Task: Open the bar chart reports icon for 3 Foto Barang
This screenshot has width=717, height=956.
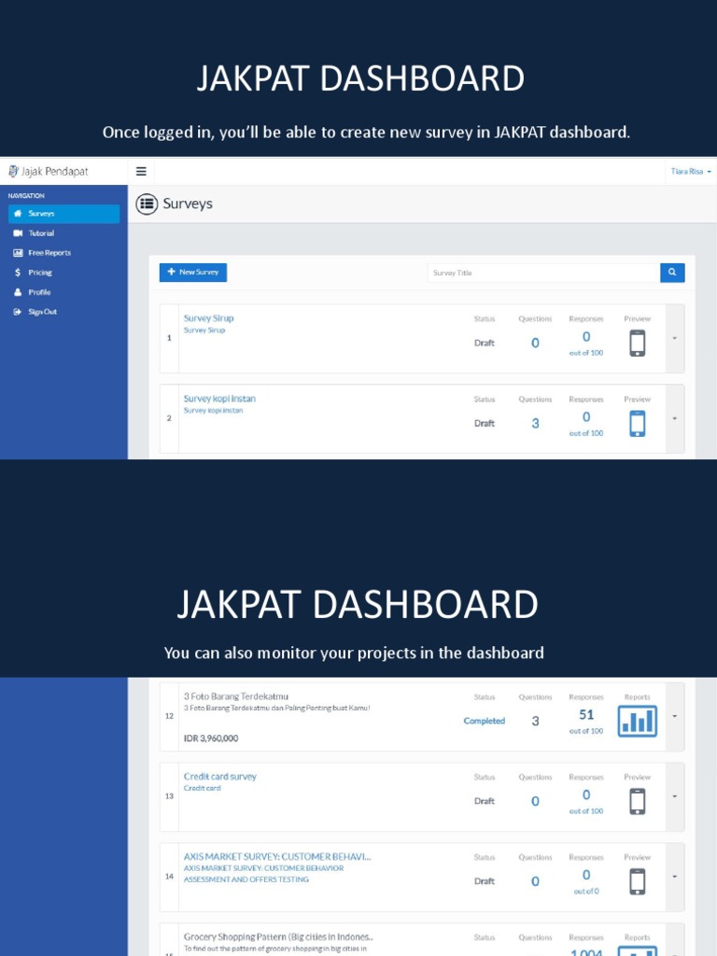Action: click(x=637, y=721)
